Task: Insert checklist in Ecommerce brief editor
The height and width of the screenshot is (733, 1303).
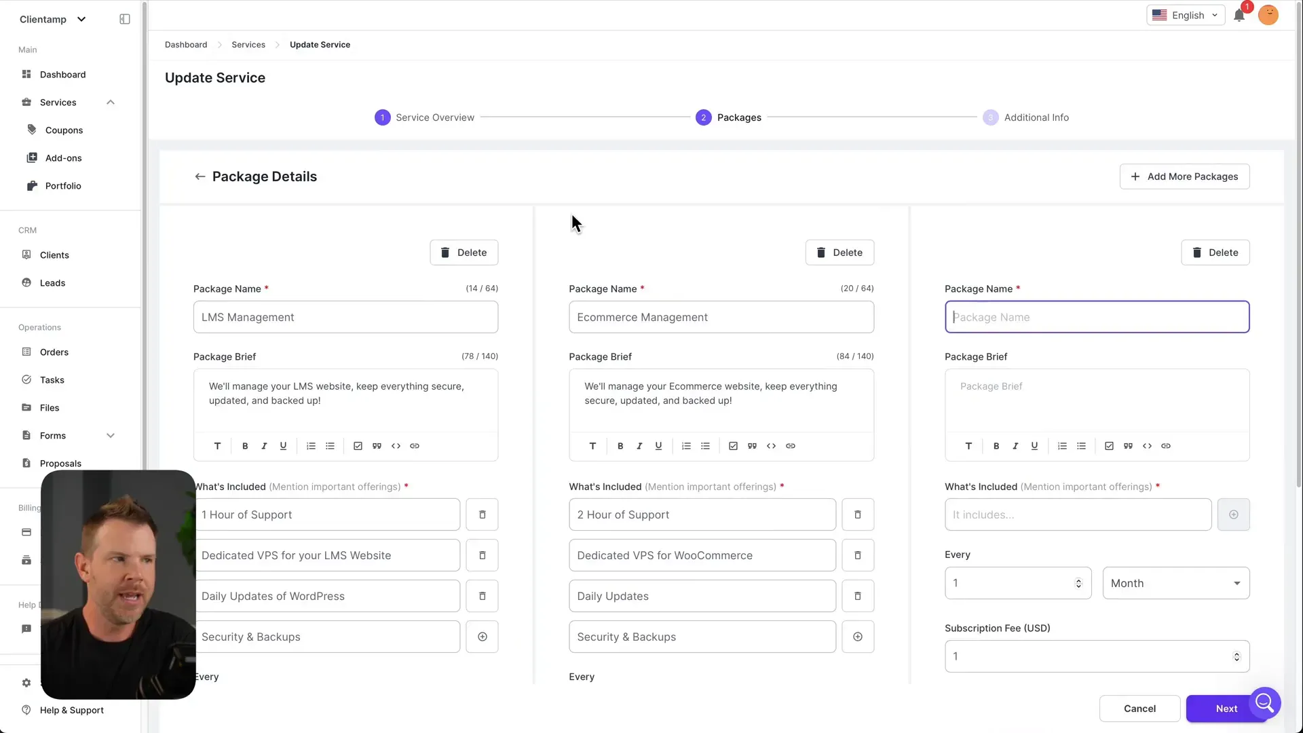Action: pyautogui.click(x=733, y=446)
